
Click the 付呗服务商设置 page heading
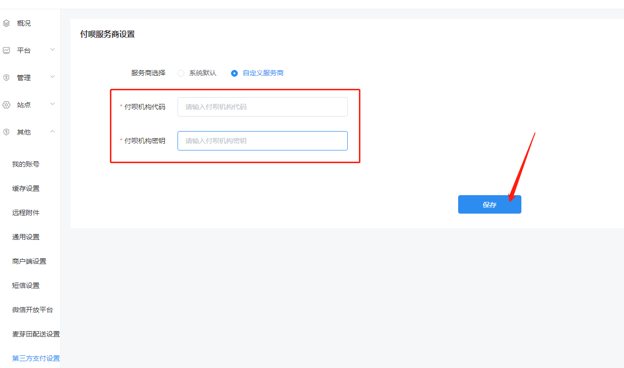pyautogui.click(x=107, y=34)
